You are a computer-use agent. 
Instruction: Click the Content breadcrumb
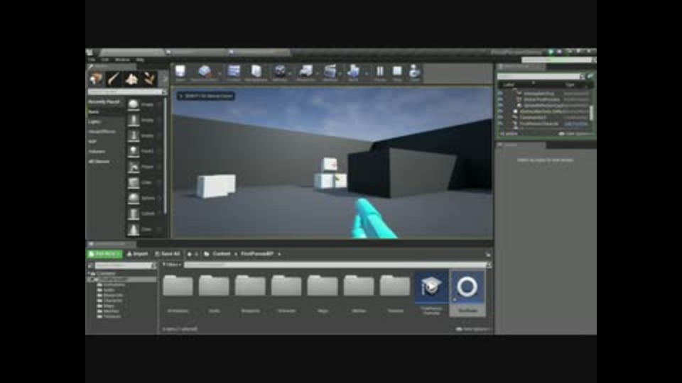[222, 254]
